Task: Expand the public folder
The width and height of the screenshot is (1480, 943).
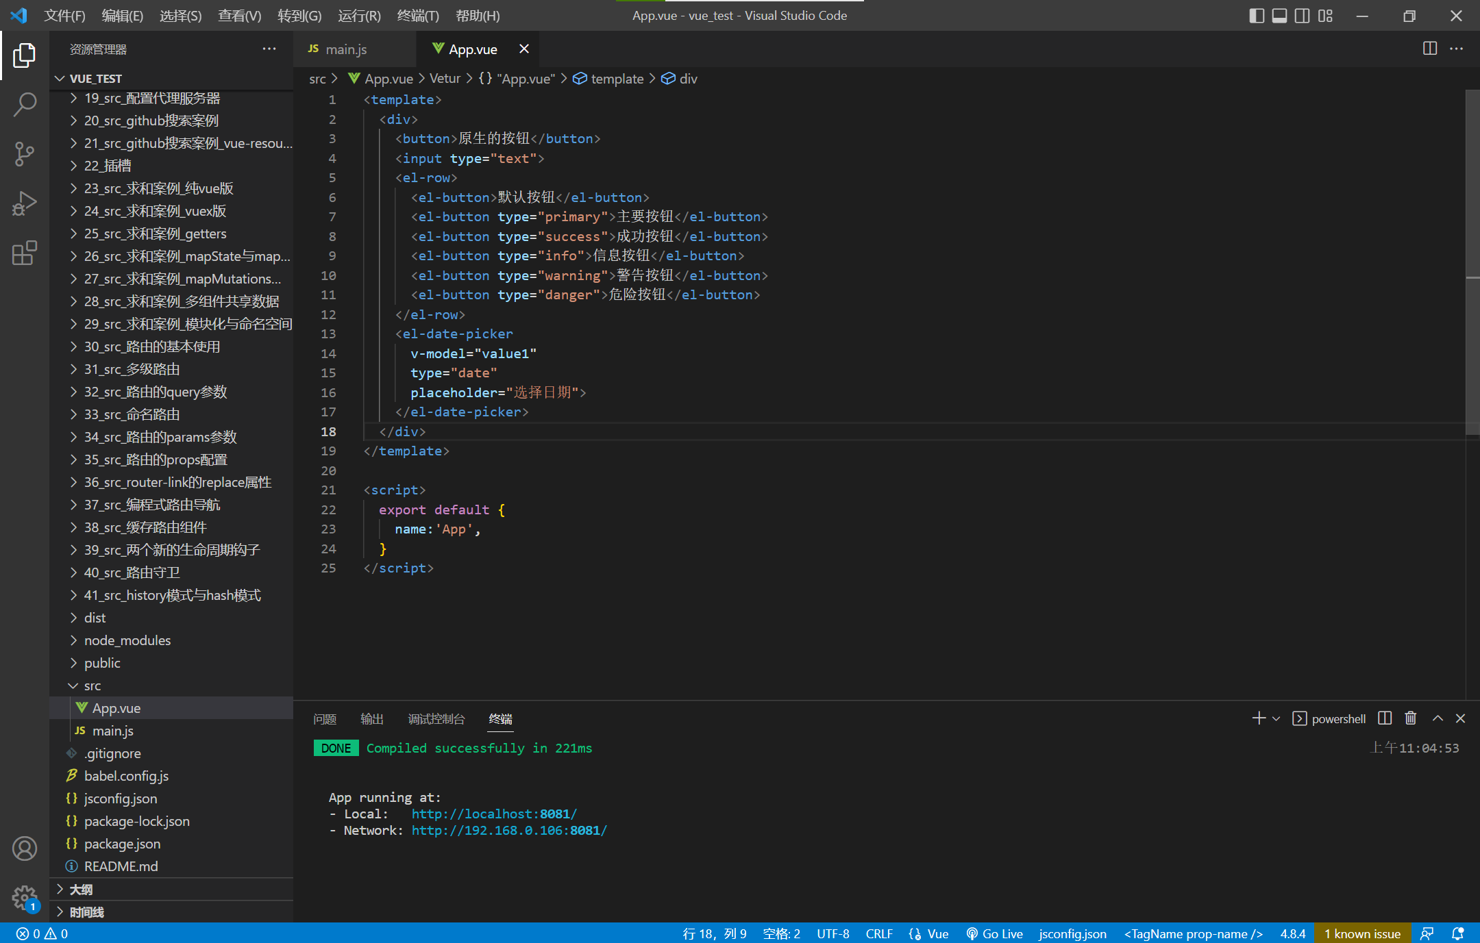Action: pos(172,662)
